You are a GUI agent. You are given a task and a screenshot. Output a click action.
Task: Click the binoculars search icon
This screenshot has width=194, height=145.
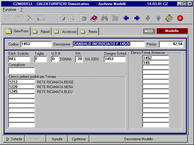pos(104,18)
